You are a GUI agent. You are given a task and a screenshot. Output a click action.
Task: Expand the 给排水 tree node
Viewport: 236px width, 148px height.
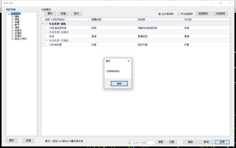(x=12, y=30)
